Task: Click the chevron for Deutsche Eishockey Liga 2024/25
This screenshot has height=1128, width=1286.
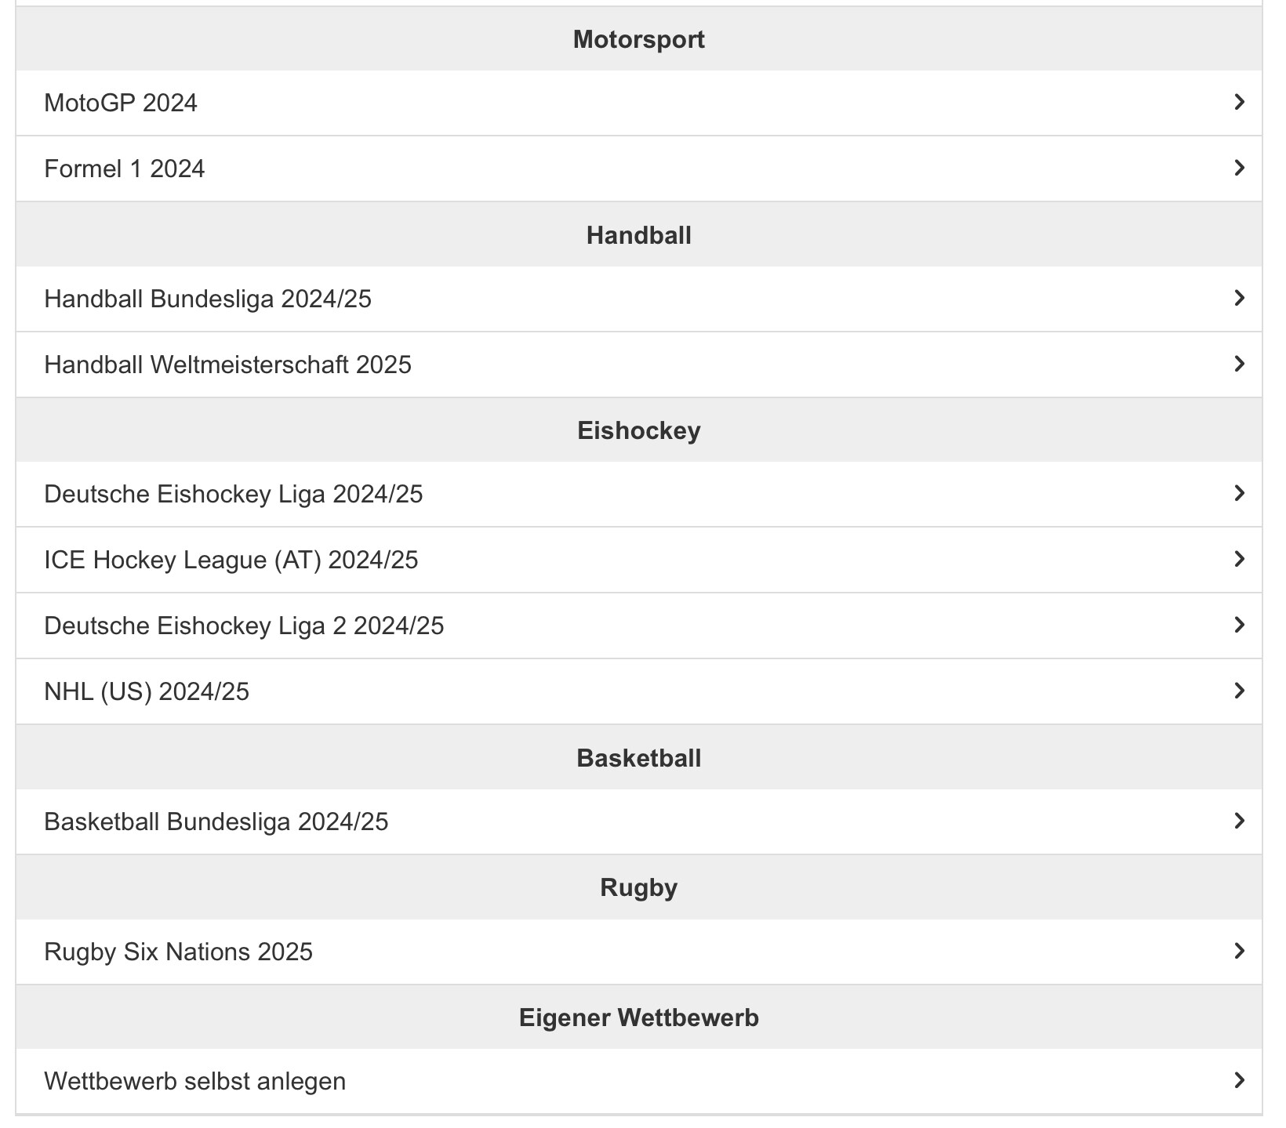Action: point(1239,493)
